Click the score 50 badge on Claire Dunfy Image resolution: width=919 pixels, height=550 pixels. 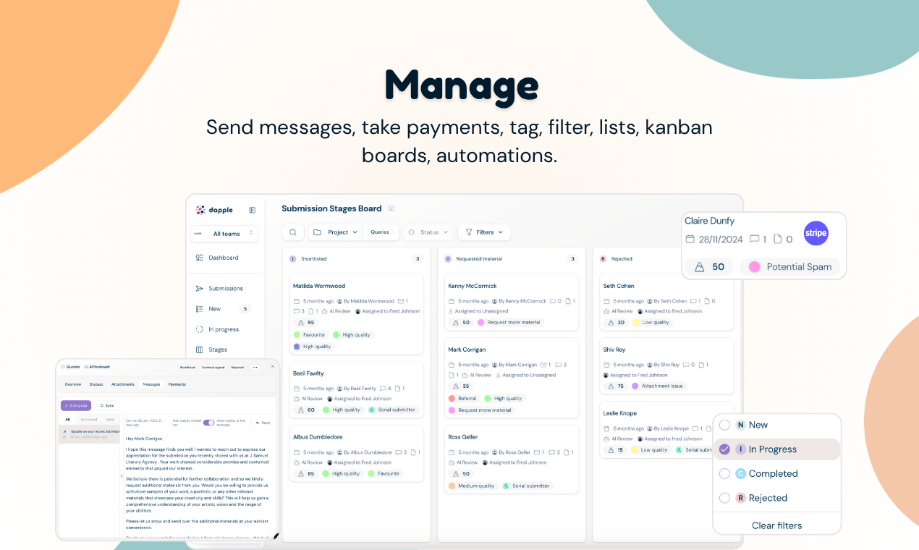(709, 267)
